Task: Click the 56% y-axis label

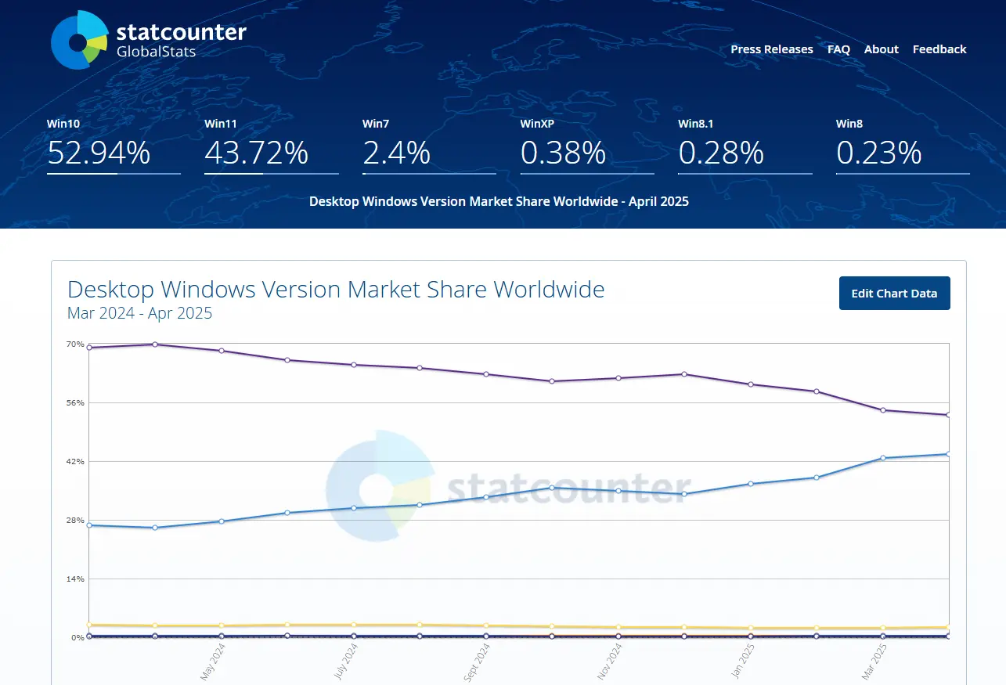Action: coord(75,403)
